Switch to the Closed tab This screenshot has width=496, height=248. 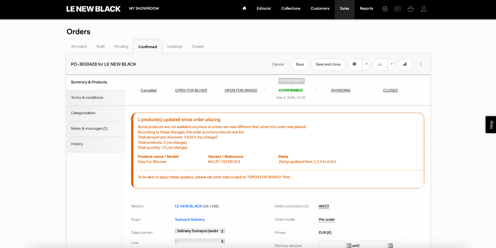(x=198, y=47)
